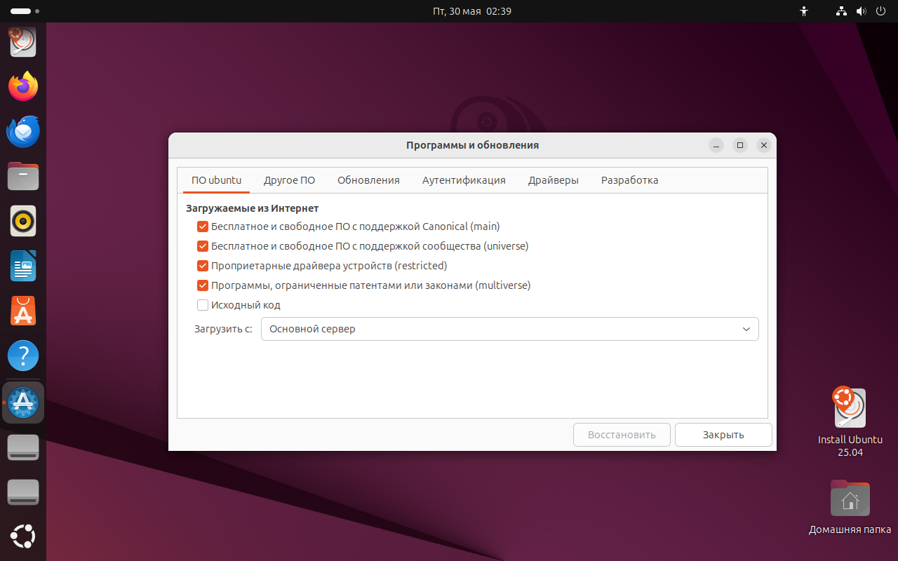This screenshot has height=561, width=898.
Task: Open the clock and calendar in top bar
Action: click(471, 11)
